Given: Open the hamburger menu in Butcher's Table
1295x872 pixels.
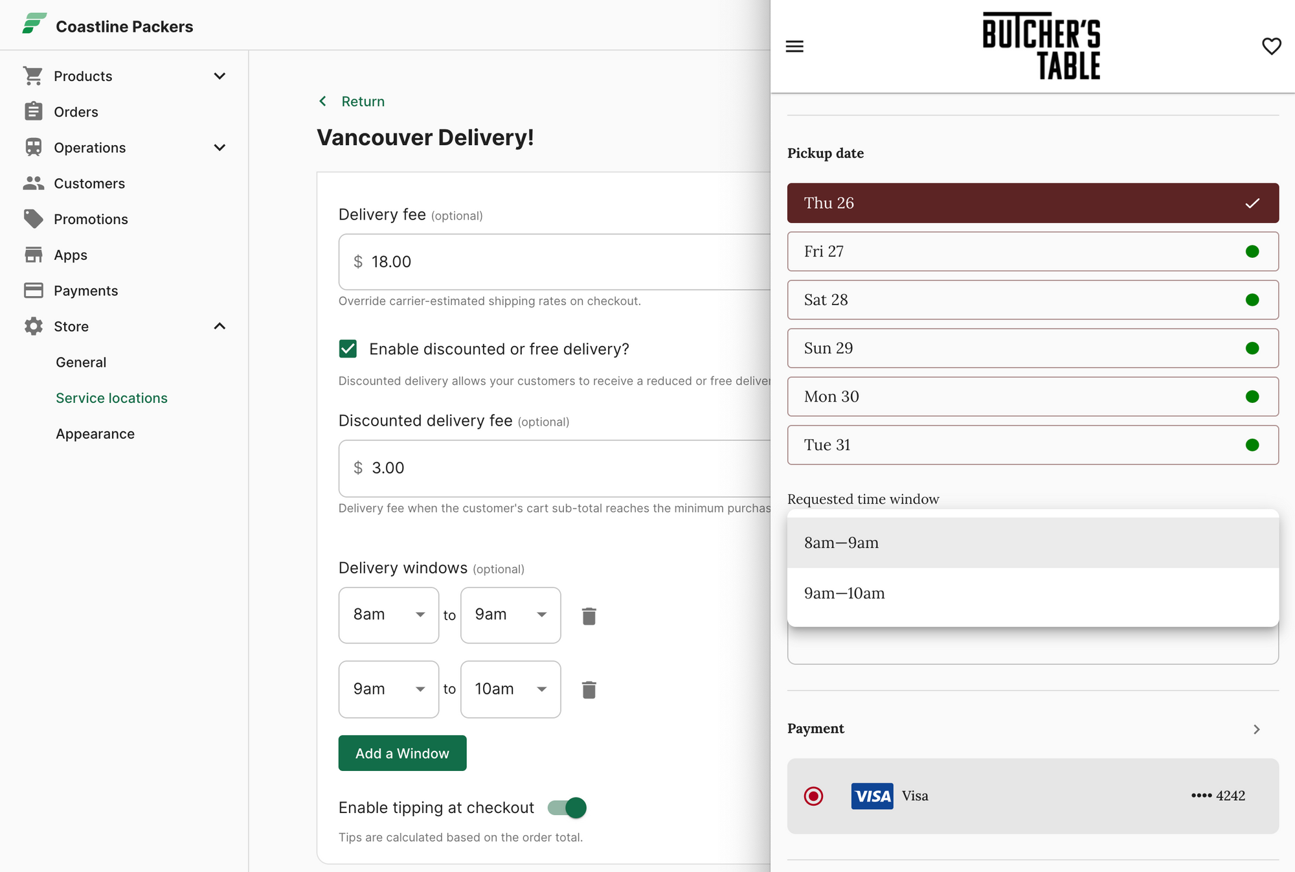Looking at the screenshot, I should pyautogui.click(x=794, y=47).
